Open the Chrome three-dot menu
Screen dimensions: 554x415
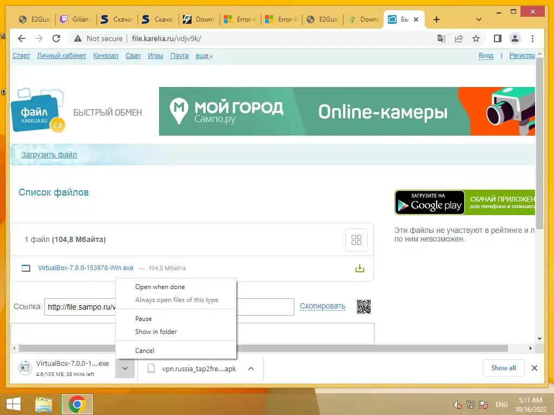(x=532, y=38)
